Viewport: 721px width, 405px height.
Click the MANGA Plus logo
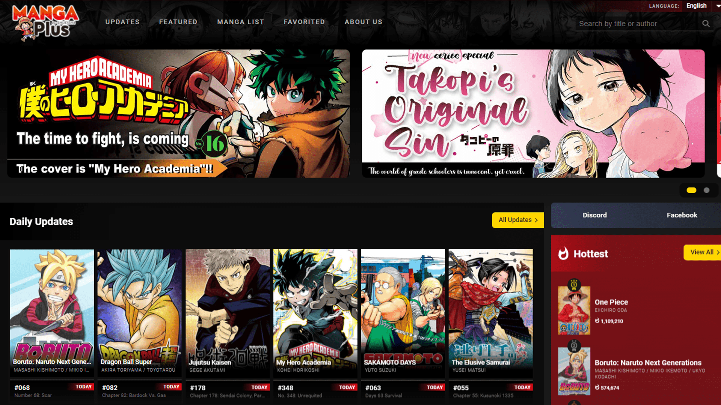45,22
